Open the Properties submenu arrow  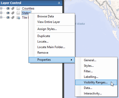[x=72, y=60]
